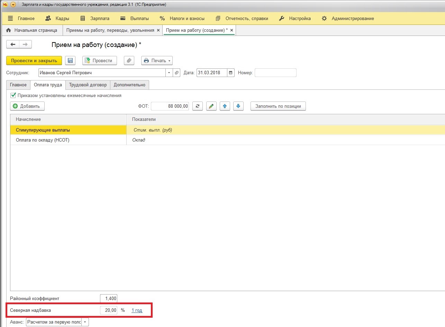Click Провести и закрыть button
This screenshot has height=327, width=445.
coord(34,60)
